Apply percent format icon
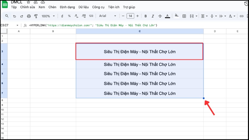This screenshot has width=249, height=140. (x=69, y=16)
